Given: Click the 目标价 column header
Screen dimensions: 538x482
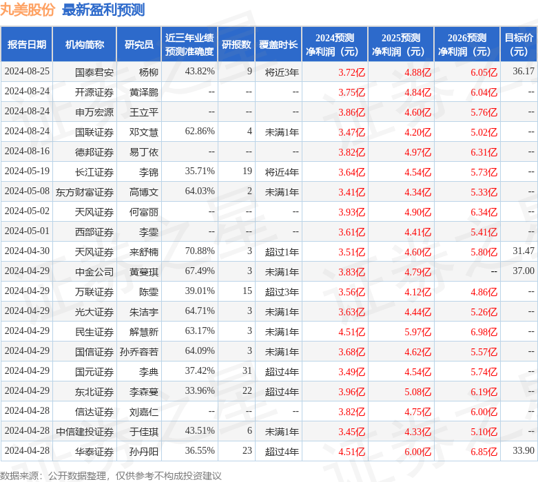Looking at the screenshot, I should 519,44.
